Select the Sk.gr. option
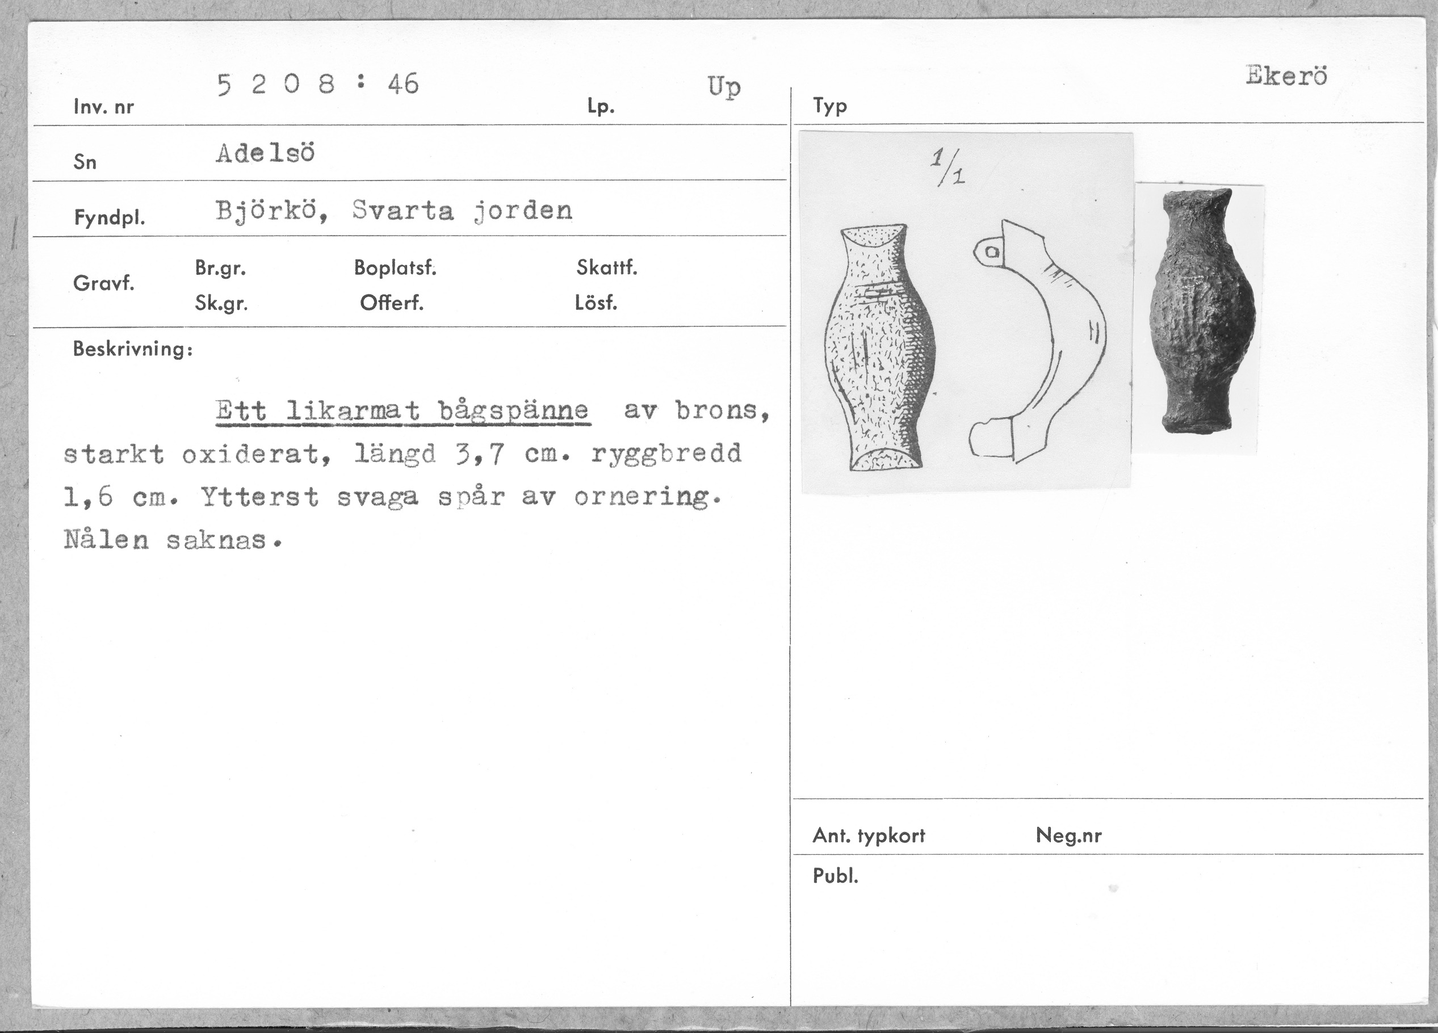 click(x=221, y=304)
